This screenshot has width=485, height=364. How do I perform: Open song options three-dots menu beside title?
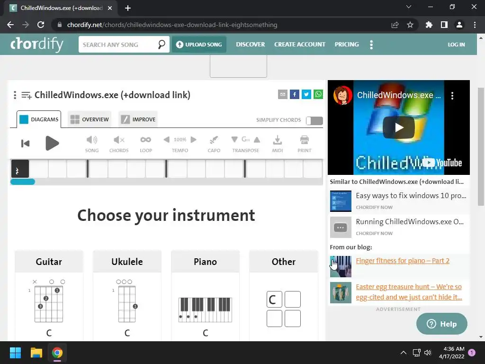tap(15, 95)
